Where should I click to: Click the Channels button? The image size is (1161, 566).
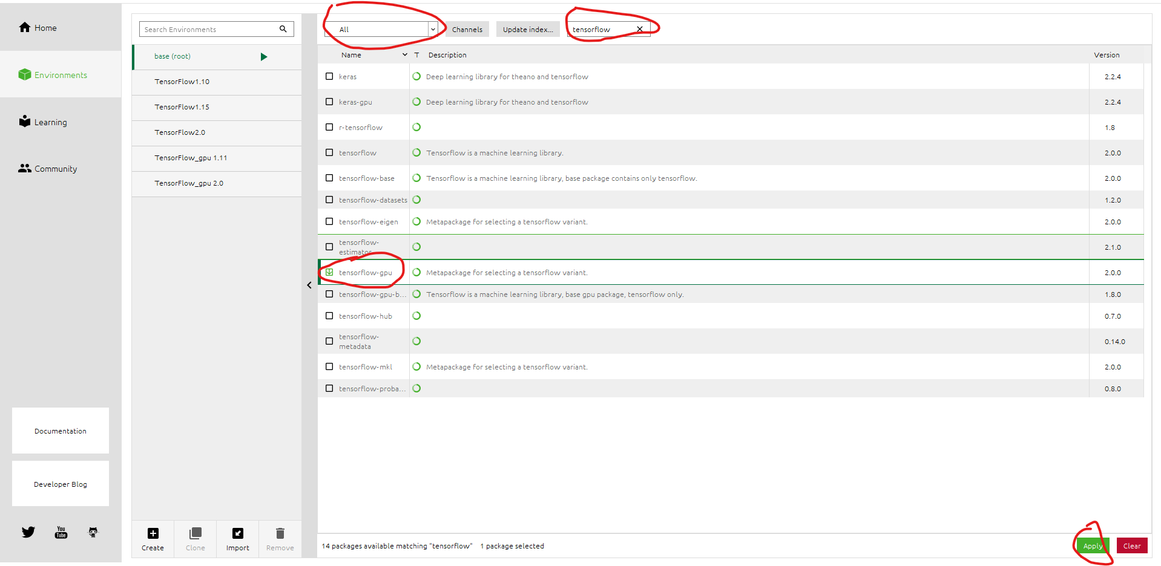click(467, 29)
